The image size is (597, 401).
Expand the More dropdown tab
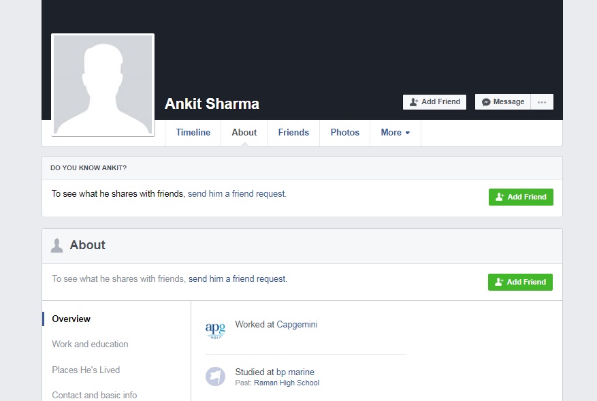click(x=395, y=133)
